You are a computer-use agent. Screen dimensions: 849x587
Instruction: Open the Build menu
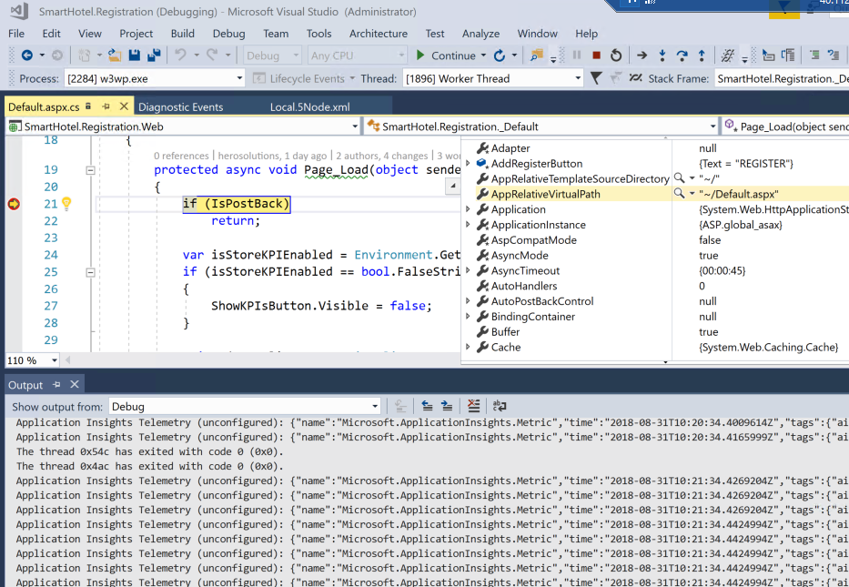click(183, 34)
